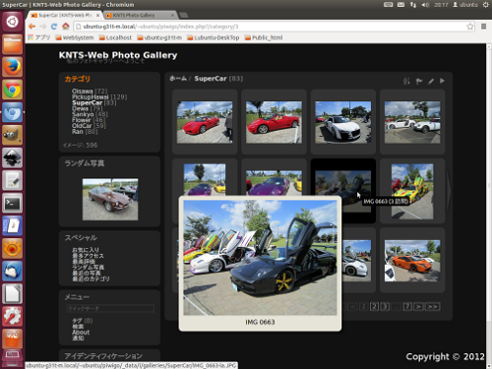
Task: Open the Ubuntu Dash from the launcher
Action: pos(13,22)
